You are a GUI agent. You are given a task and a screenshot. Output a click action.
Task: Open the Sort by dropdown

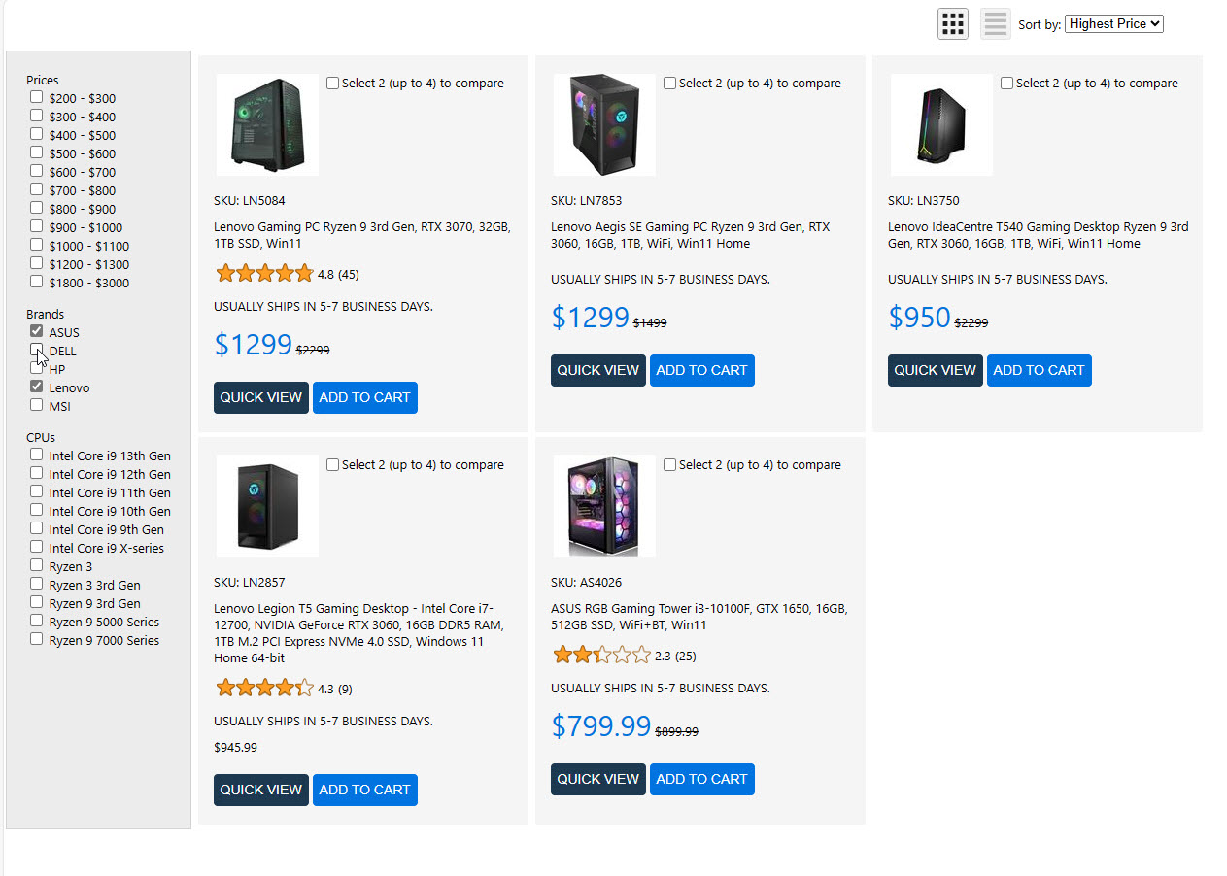pos(1113,23)
